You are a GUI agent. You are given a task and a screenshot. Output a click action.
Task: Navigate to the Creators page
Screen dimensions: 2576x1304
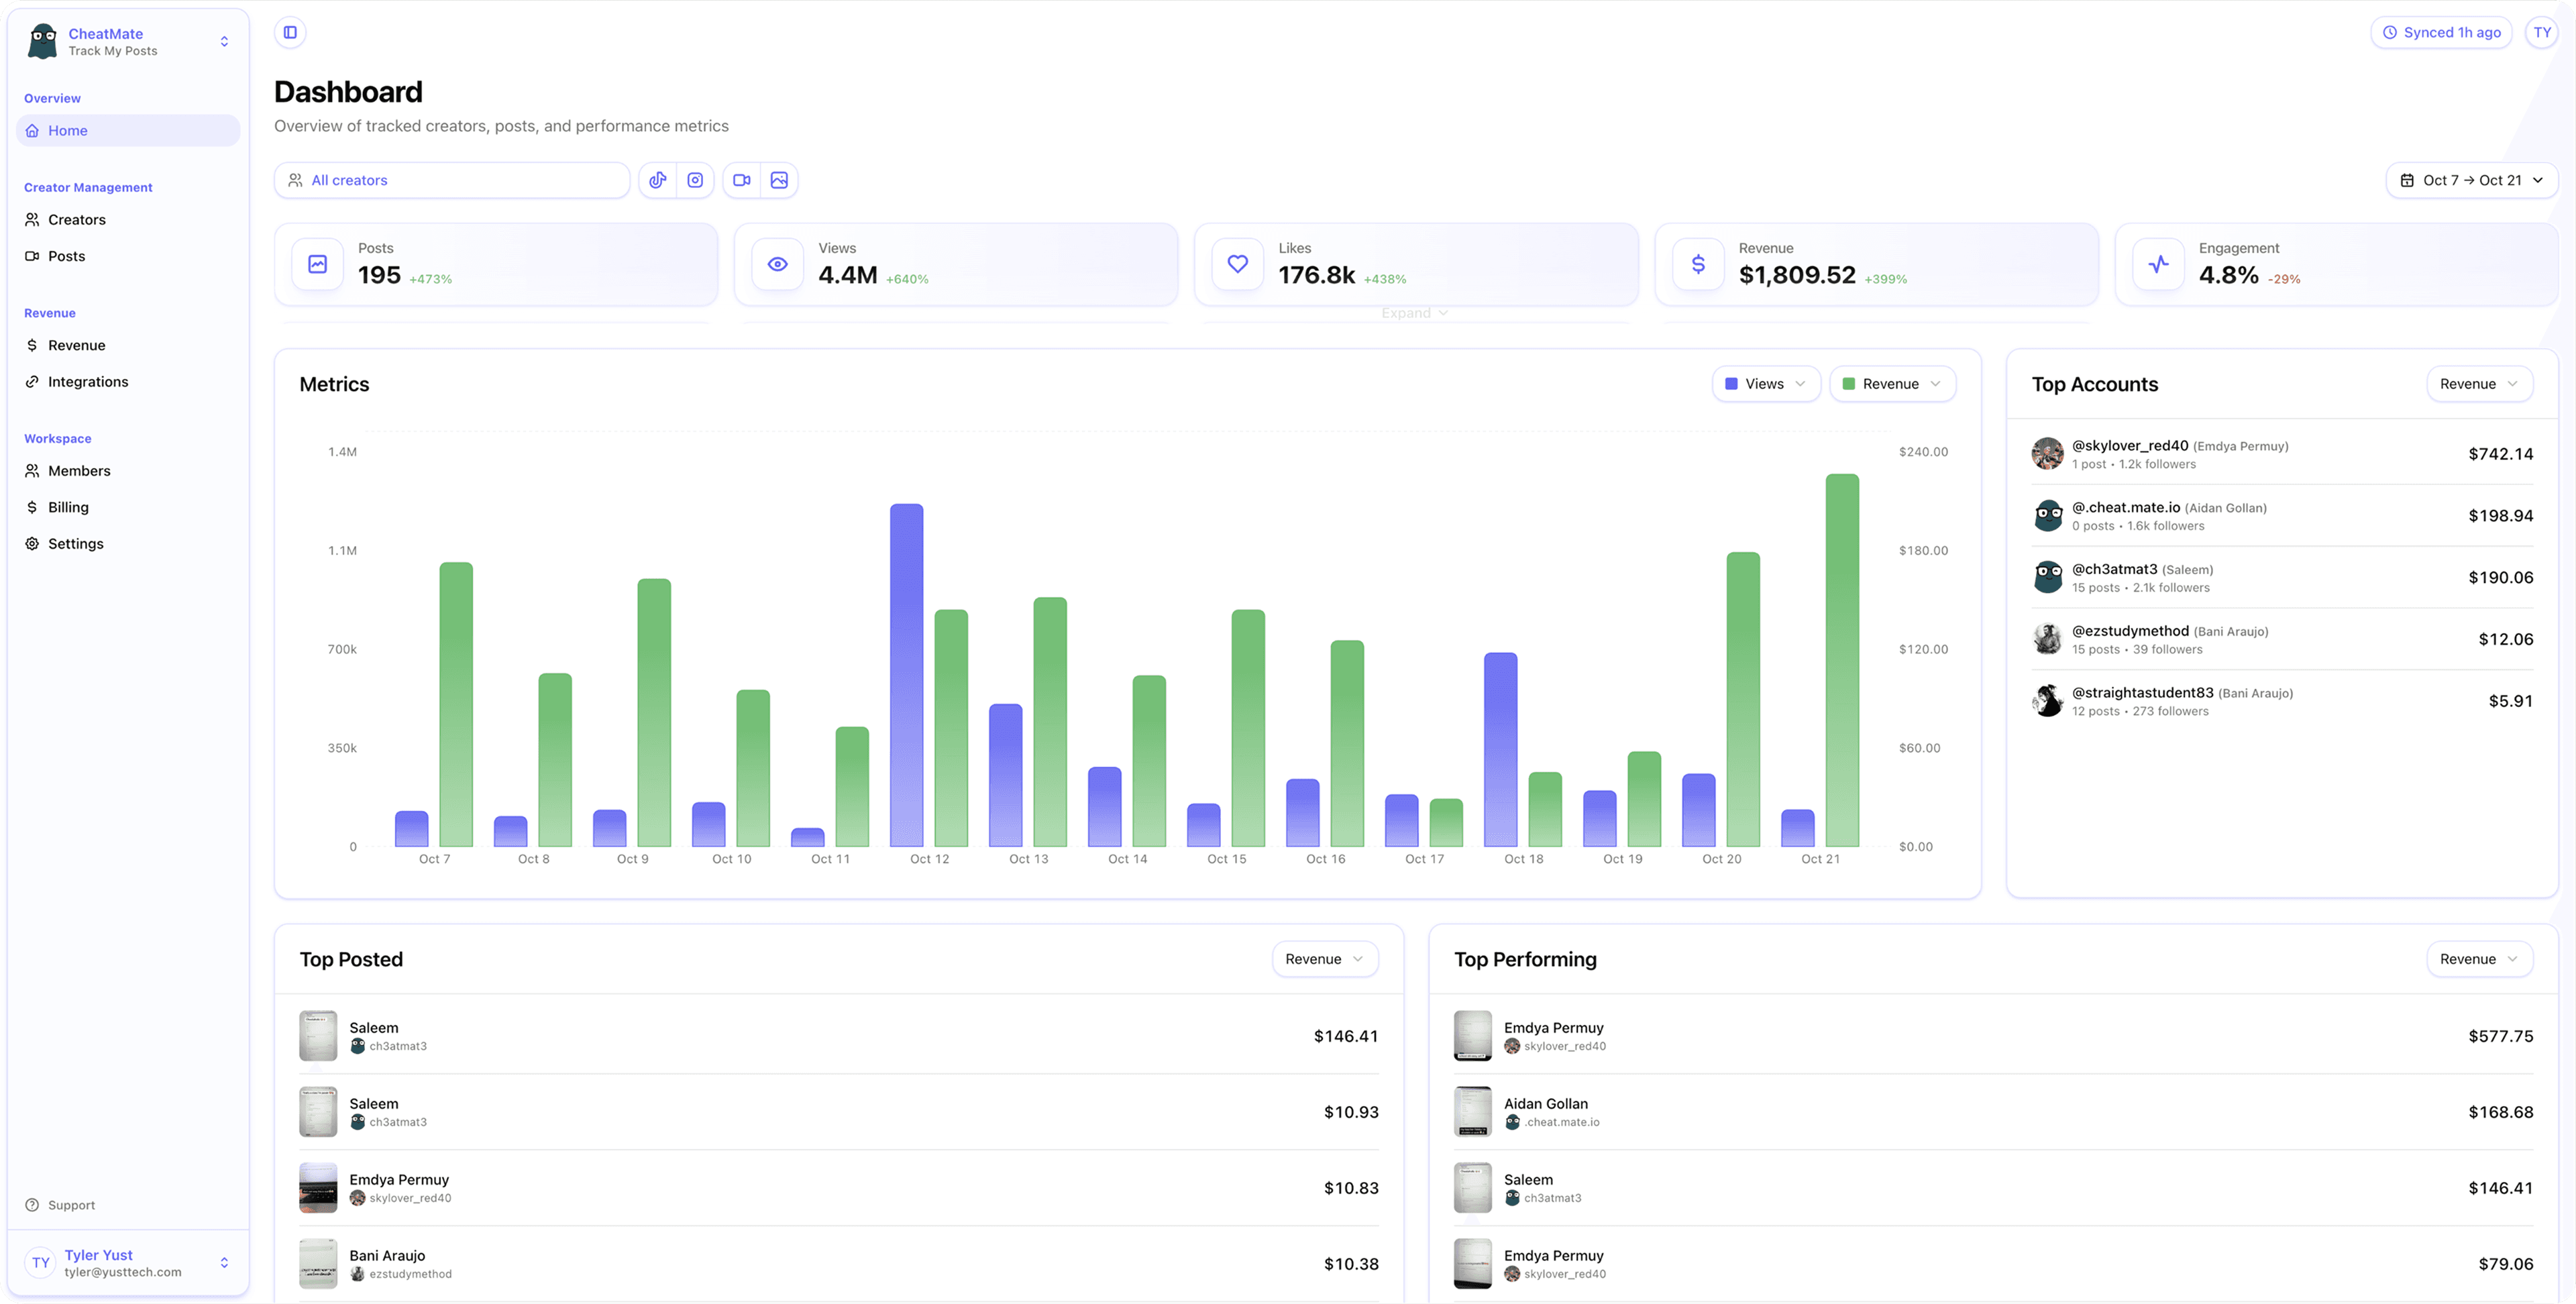pyautogui.click(x=77, y=219)
